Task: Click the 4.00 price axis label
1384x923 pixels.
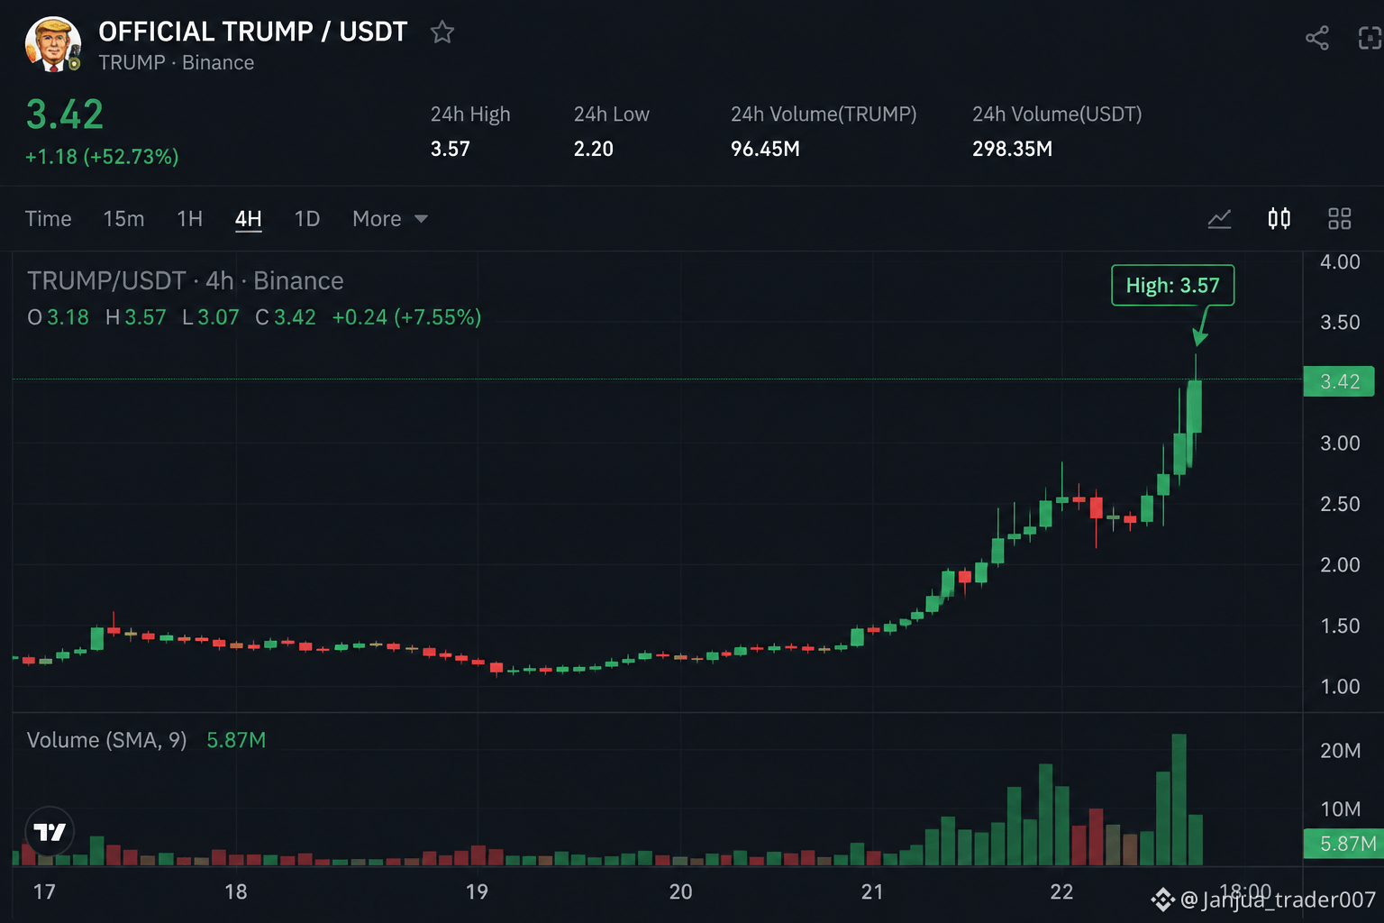Action: pyautogui.click(x=1340, y=262)
